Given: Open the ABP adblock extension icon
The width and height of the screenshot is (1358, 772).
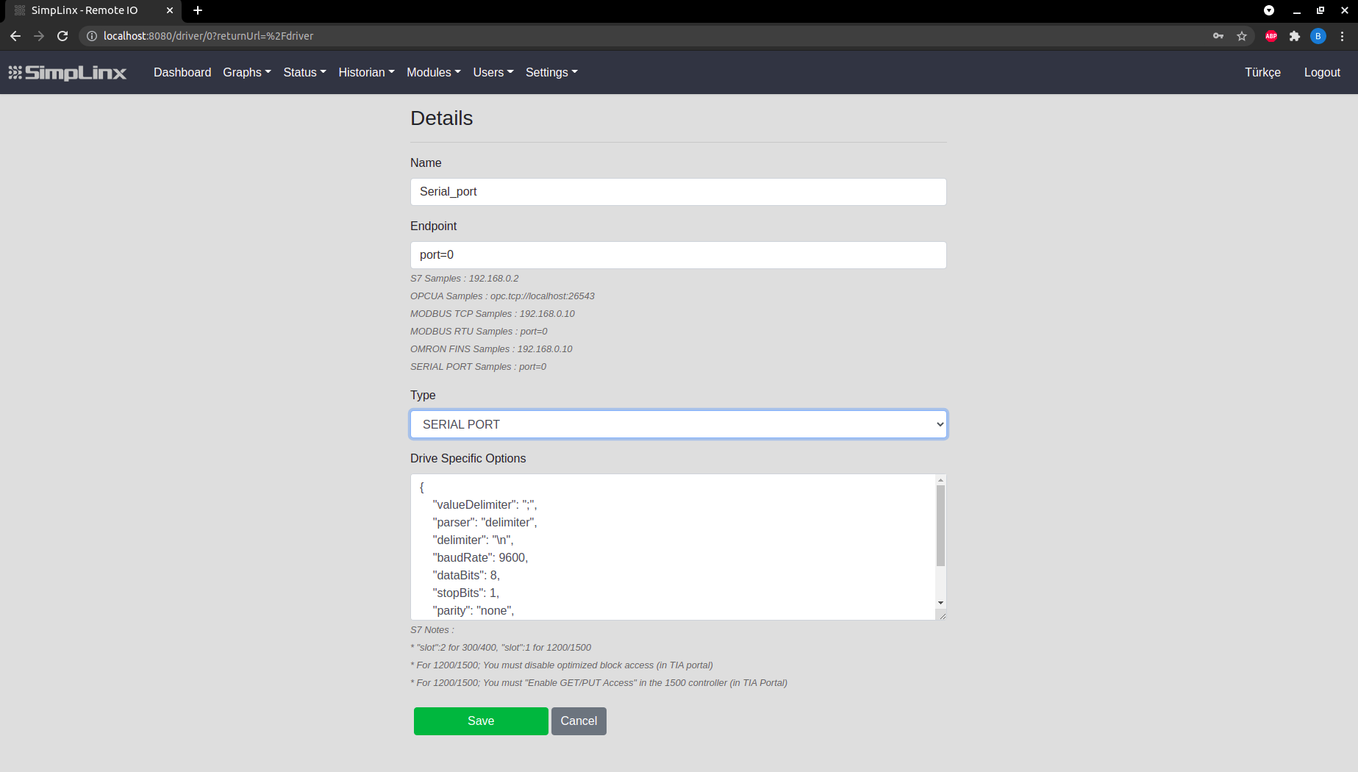Looking at the screenshot, I should click(1271, 36).
